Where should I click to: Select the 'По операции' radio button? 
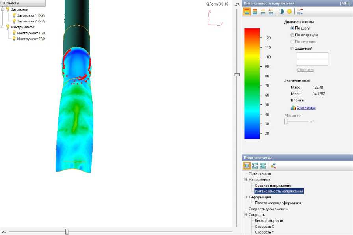click(x=292, y=35)
